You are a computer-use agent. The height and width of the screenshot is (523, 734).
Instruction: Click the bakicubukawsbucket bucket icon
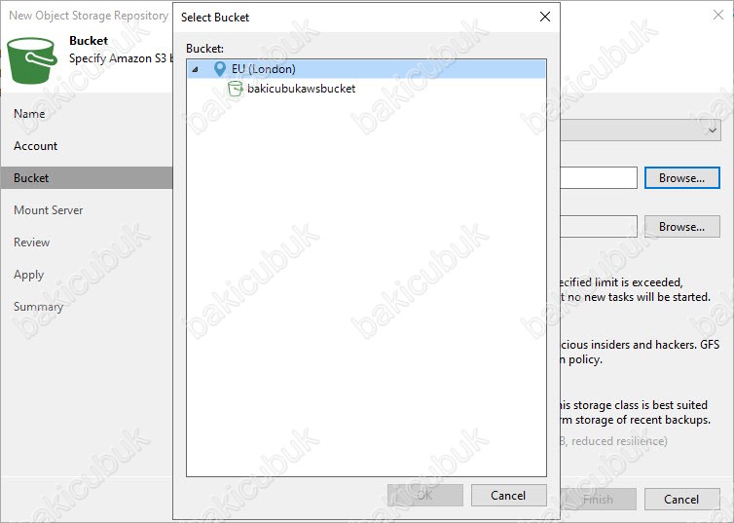235,88
